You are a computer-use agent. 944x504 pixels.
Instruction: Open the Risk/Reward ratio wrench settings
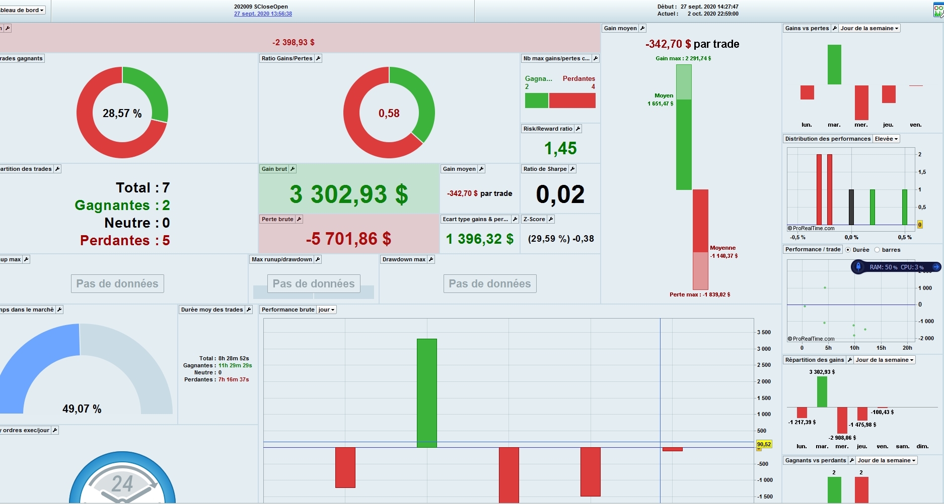578,129
